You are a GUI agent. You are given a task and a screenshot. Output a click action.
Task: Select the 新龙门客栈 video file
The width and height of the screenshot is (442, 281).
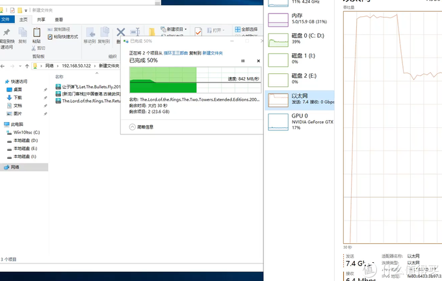click(x=88, y=93)
